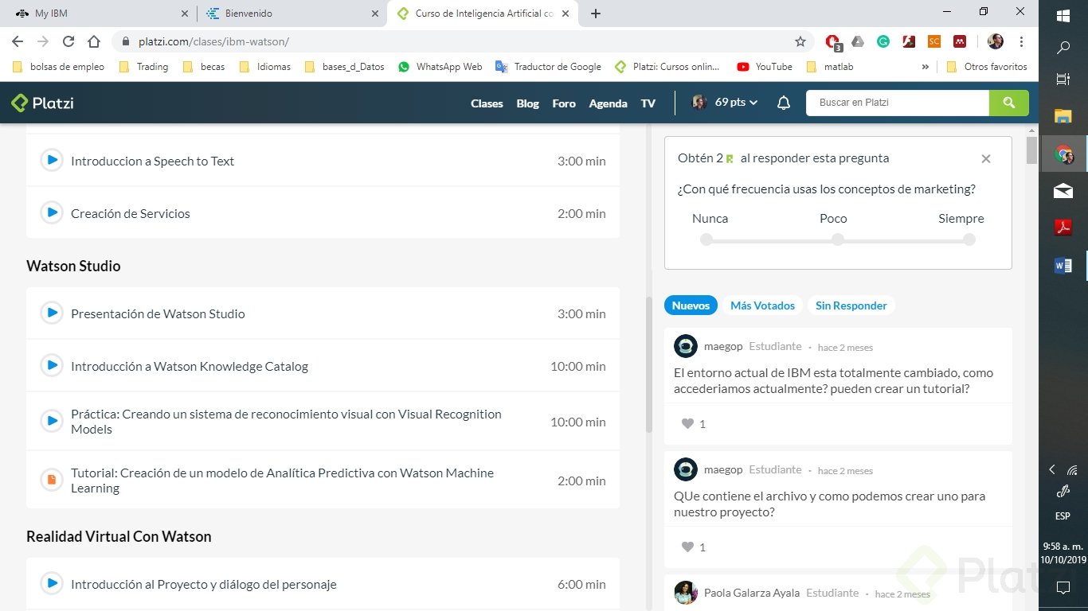The image size is (1088, 611).
Task: Open Blog in the Platzi navigation
Action: click(527, 103)
